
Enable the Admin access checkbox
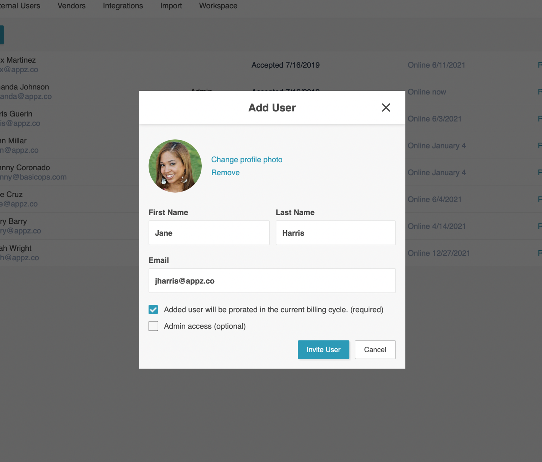(x=153, y=326)
